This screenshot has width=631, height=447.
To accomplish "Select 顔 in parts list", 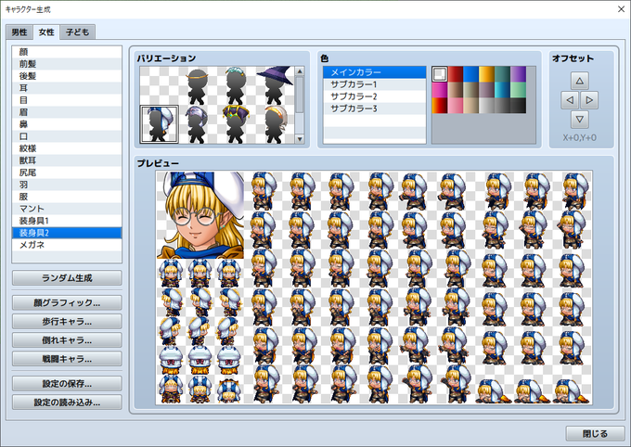I will (67, 52).
